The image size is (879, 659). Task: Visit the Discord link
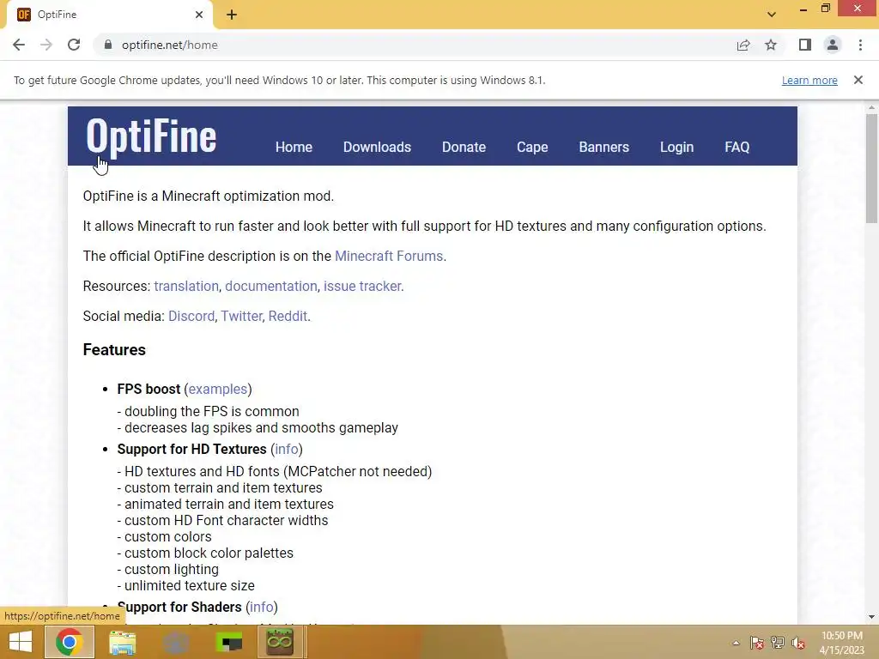[191, 316]
